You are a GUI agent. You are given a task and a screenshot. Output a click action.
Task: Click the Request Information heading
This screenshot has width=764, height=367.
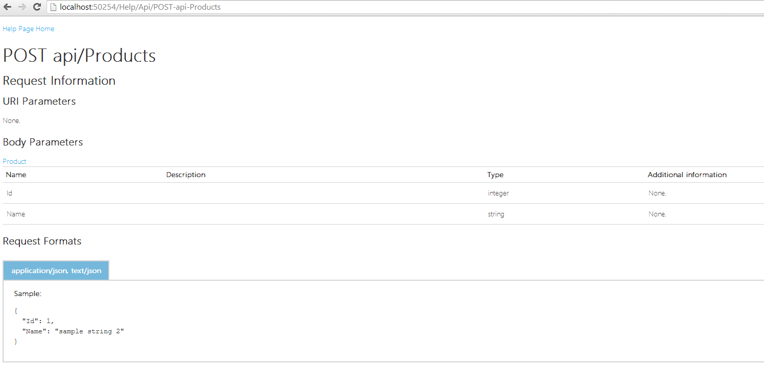59,80
